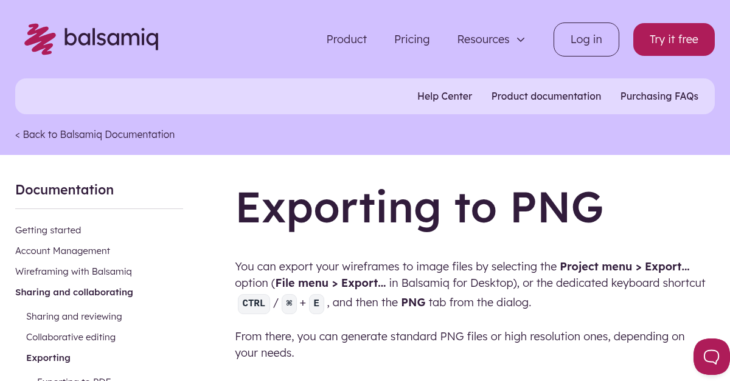Open the Pricing page

point(412,39)
